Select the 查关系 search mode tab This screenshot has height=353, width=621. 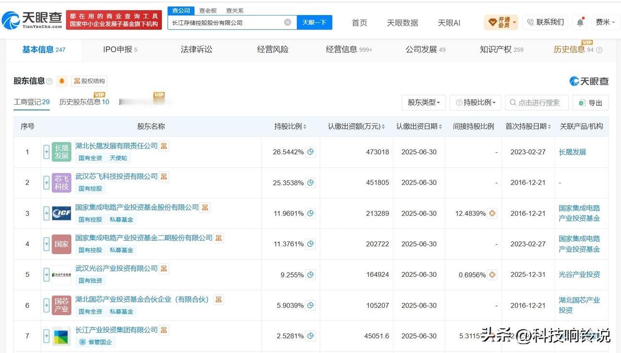click(x=235, y=11)
